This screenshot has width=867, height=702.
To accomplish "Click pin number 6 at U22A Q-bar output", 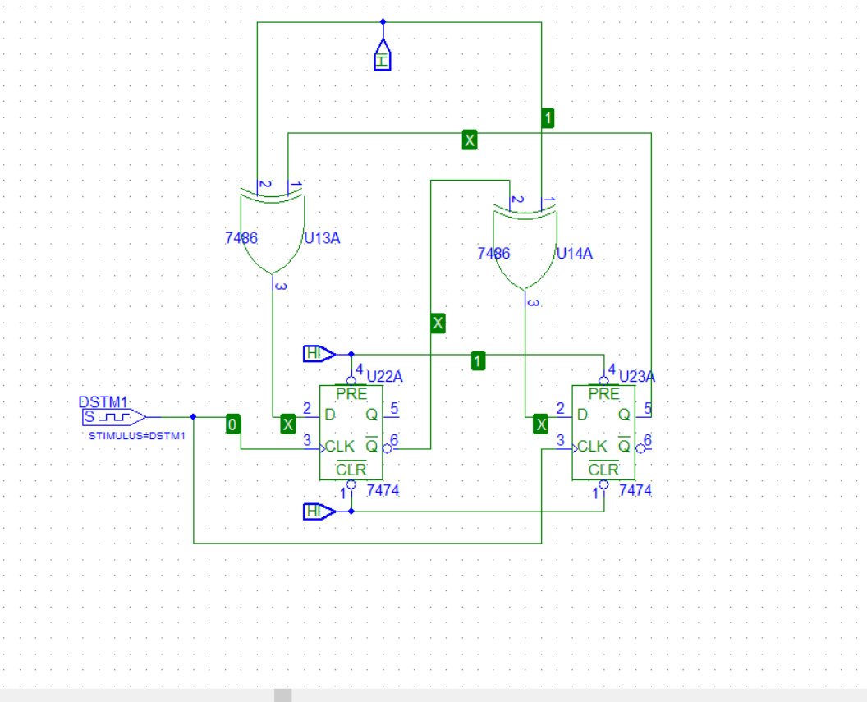I will (x=394, y=440).
